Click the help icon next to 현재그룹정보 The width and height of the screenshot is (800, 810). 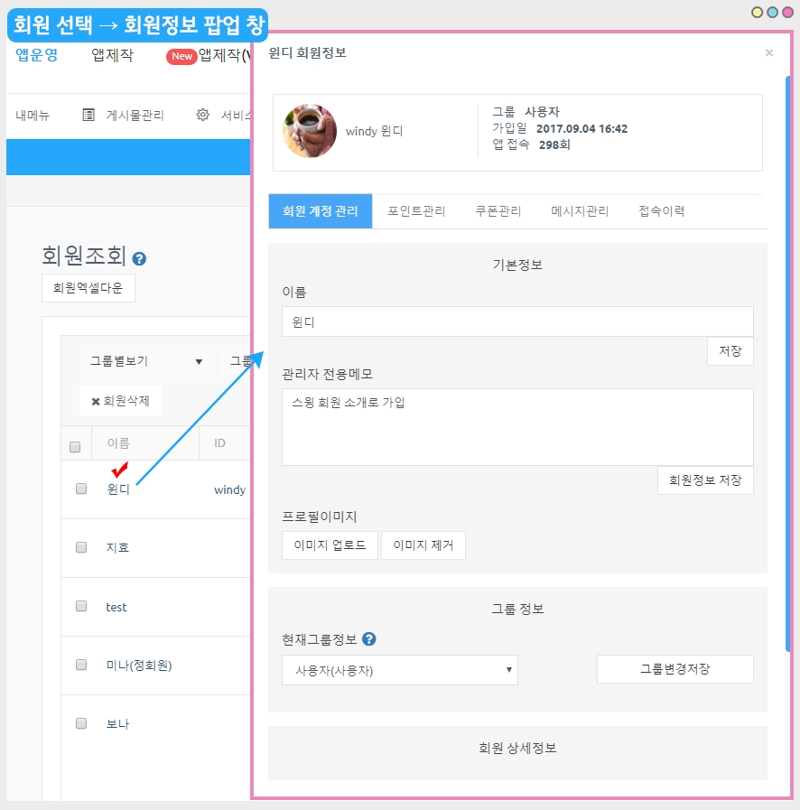click(368, 639)
